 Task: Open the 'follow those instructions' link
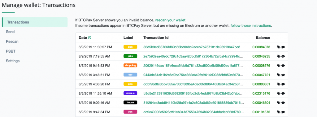click(x=251, y=26)
